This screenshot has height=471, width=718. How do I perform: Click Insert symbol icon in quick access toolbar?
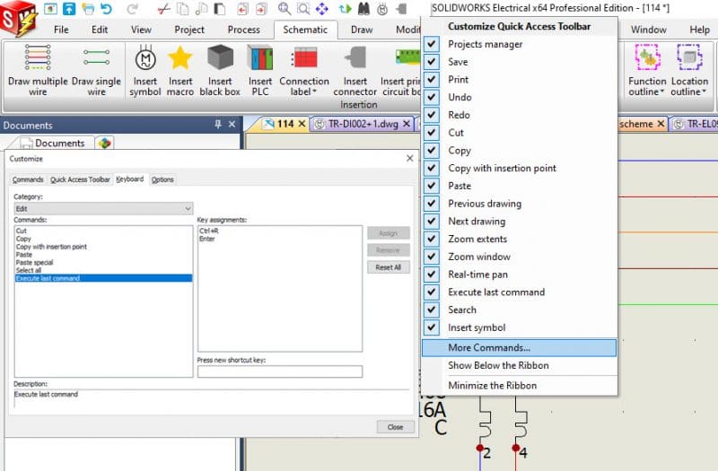click(x=382, y=8)
